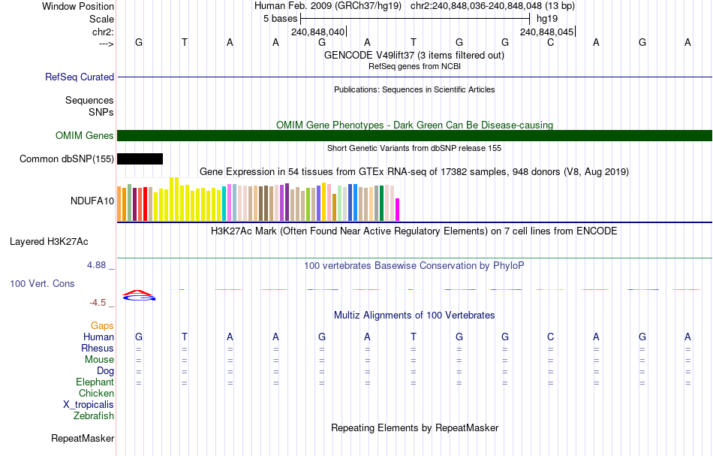Open the NDUFA10 GTEx expression label

pos(92,201)
